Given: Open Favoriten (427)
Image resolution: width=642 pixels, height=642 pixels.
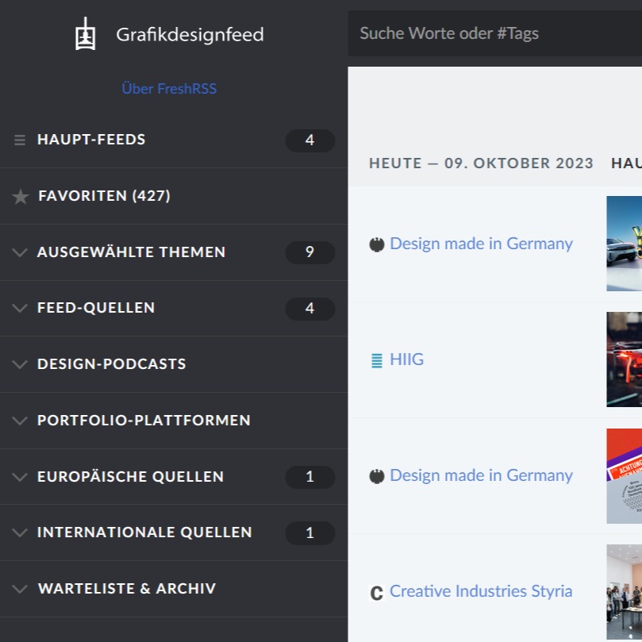Looking at the screenshot, I should (104, 196).
